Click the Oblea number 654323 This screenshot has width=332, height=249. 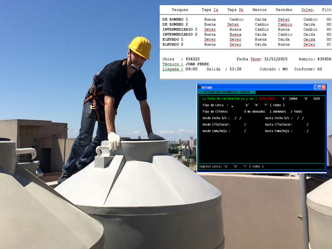(x=192, y=59)
